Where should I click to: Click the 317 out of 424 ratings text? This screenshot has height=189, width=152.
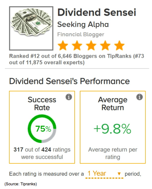point(42,153)
